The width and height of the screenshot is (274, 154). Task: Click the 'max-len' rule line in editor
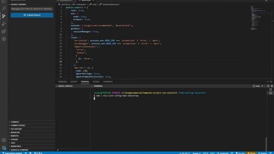(83, 68)
